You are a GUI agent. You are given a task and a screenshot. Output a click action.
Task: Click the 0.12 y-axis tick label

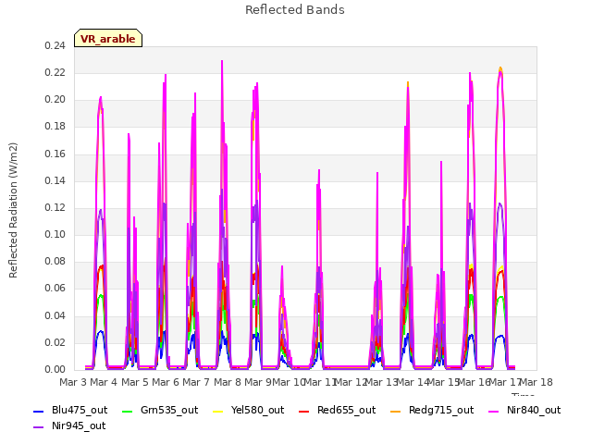pyautogui.click(x=55, y=207)
